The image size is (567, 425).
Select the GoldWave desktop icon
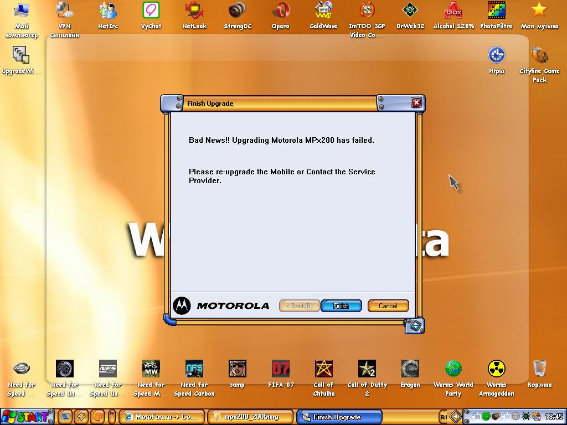point(323,15)
